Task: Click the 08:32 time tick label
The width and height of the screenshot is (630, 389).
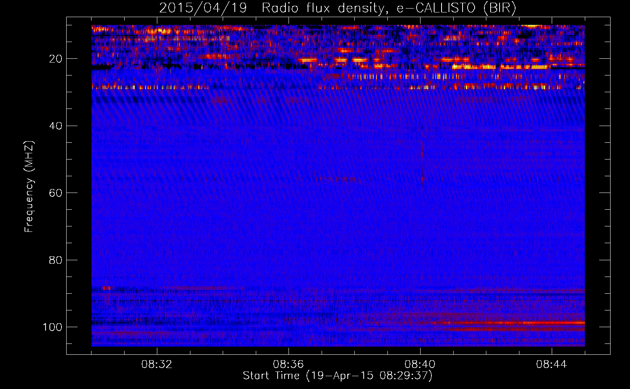Action: pos(157,364)
